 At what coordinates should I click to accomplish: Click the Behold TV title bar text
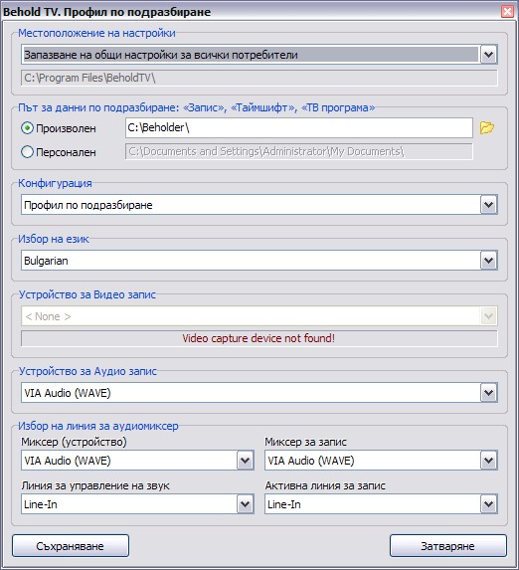click(106, 12)
